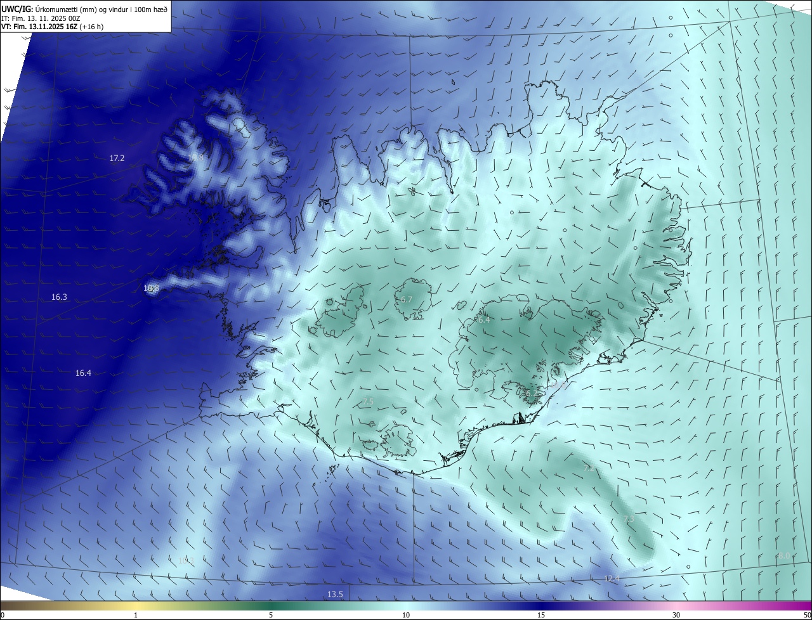Click the 7.3 value label southeast of Iceland
The height and width of the screenshot is (620, 812).
(628, 519)
